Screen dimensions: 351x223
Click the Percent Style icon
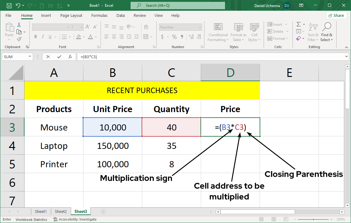(174, 37)
